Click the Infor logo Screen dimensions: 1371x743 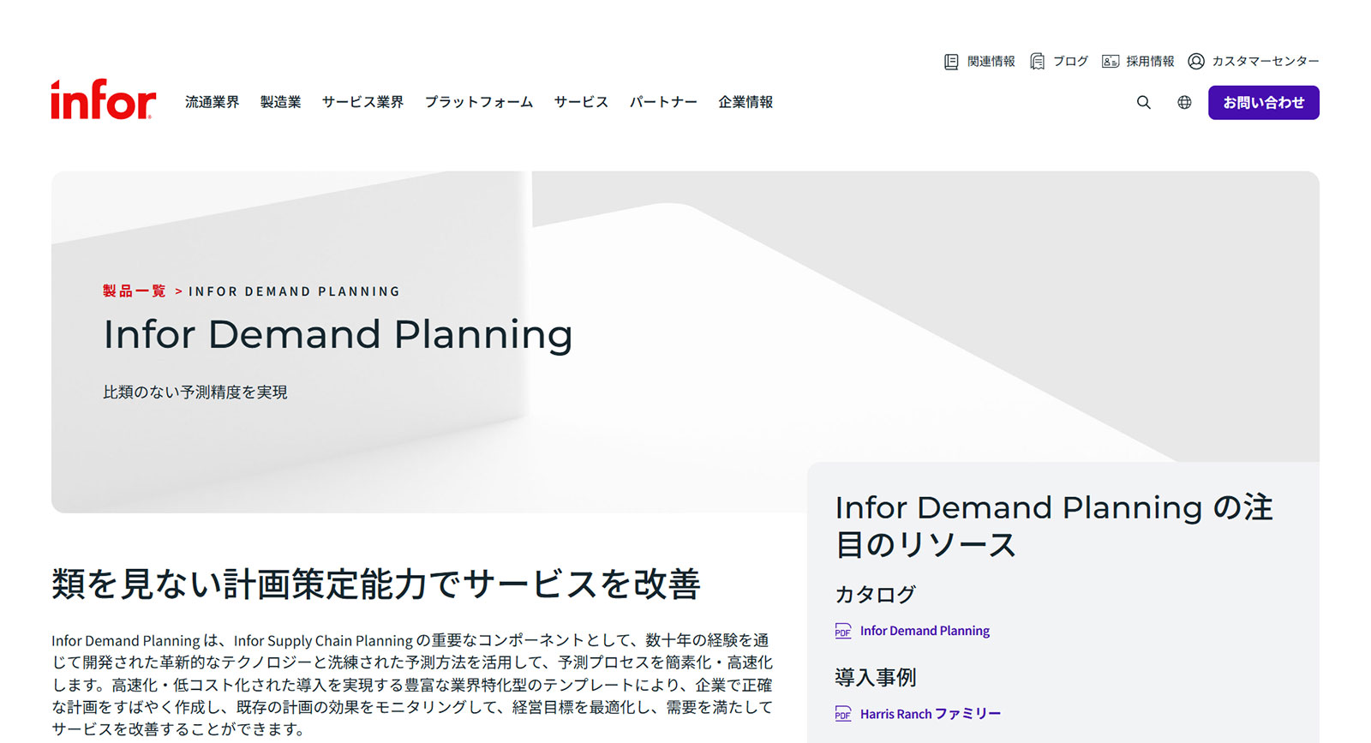tap(103, 99)
